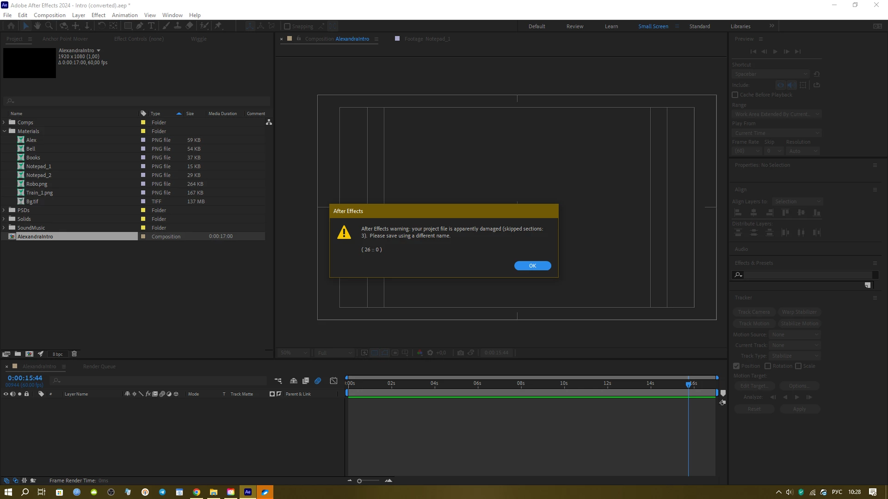888x499 pixels.
Task: Enable Cache Before Playback checkbox
Action: 735,95
